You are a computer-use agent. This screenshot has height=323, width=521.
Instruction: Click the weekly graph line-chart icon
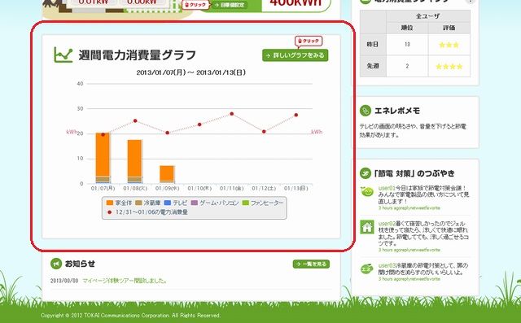coord(63,55)
